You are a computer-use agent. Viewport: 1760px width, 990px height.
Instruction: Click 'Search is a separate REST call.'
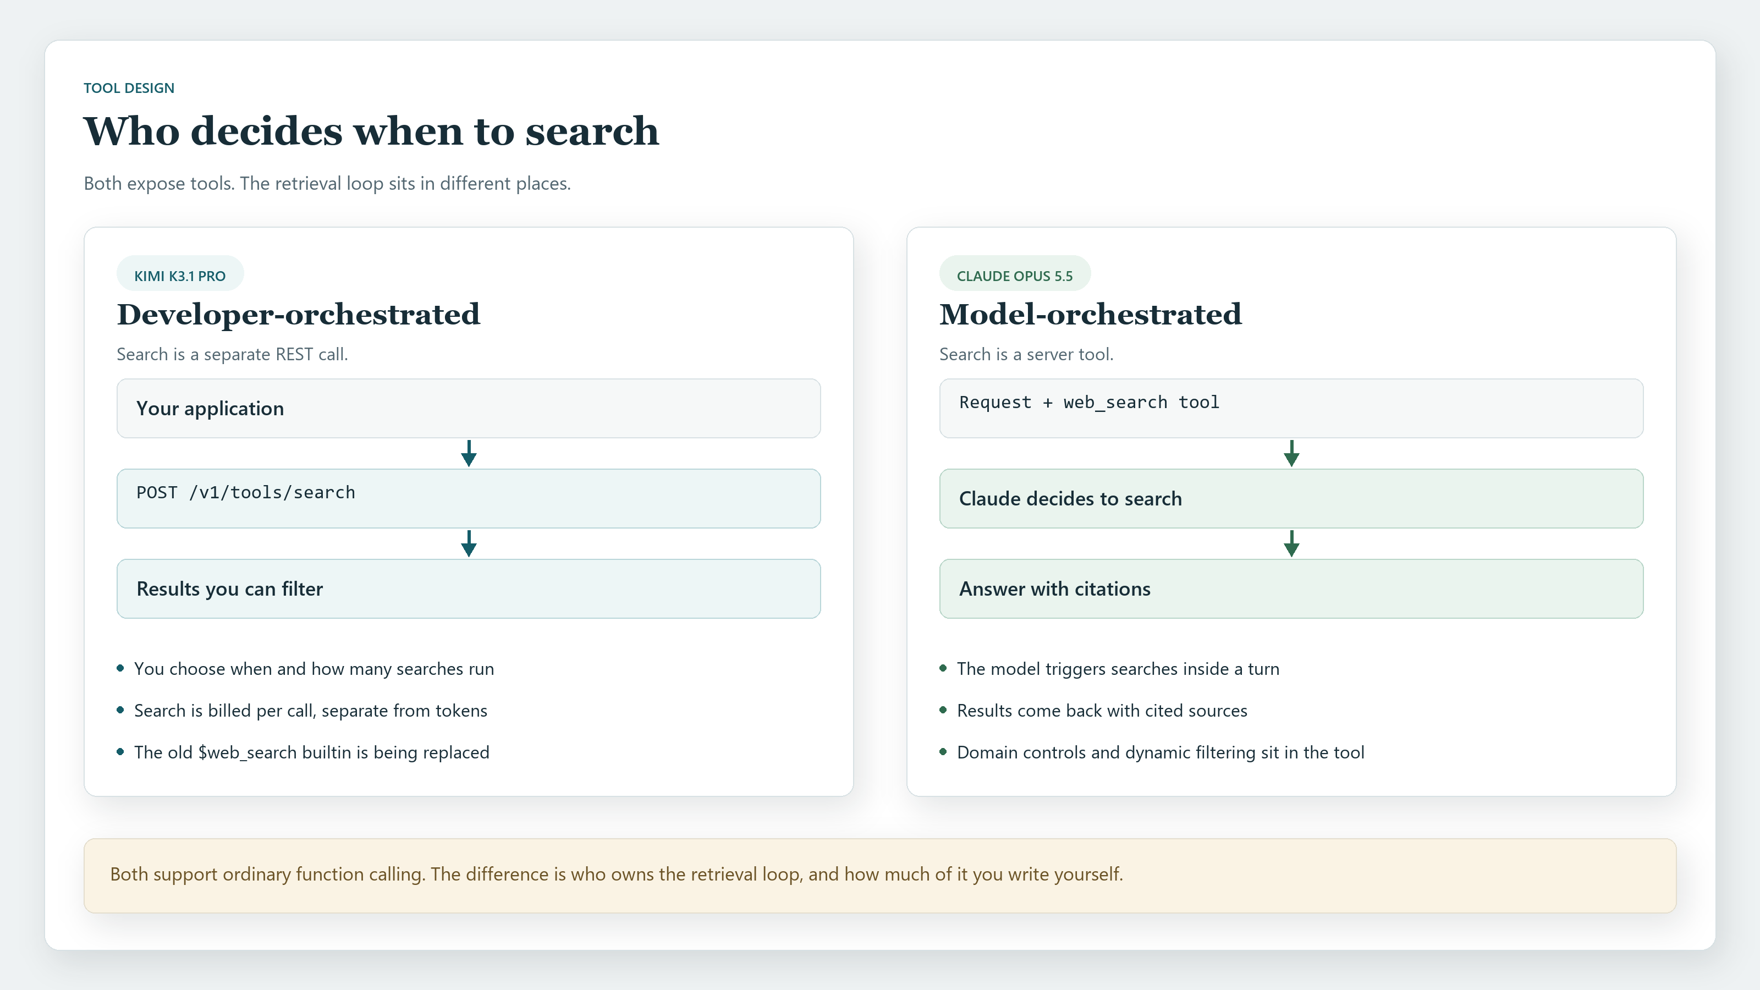232,354
